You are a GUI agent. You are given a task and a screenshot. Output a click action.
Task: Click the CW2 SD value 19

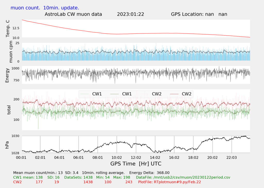tap(56, 182)
